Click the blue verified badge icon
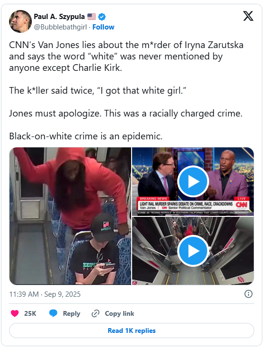This screenshot has height=350, width=268. [102, 17]
